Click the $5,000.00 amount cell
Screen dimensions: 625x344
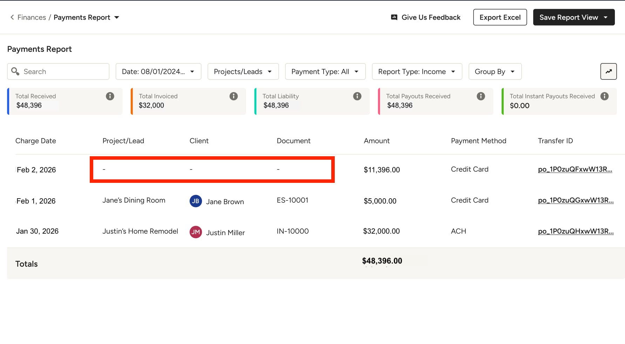click(380, 201)
